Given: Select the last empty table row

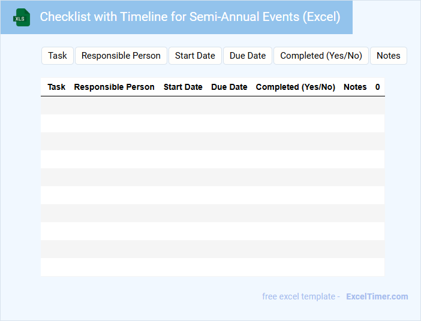Looking at the screenshot, I should (212, 267).
